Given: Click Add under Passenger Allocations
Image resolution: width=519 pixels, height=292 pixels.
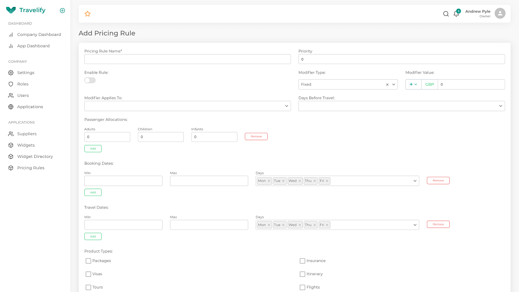Looking at the screenshot, I should click(x=93, y=148).
